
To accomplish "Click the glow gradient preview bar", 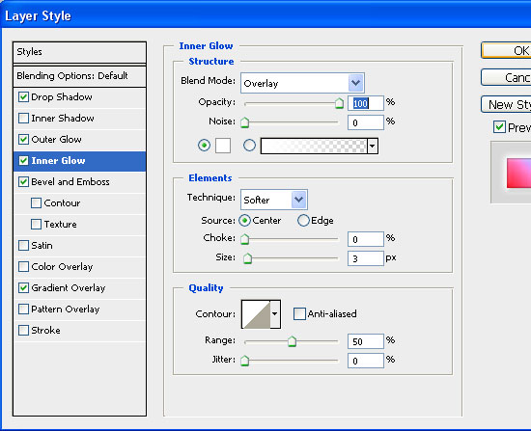I will [x=314, y=147].
